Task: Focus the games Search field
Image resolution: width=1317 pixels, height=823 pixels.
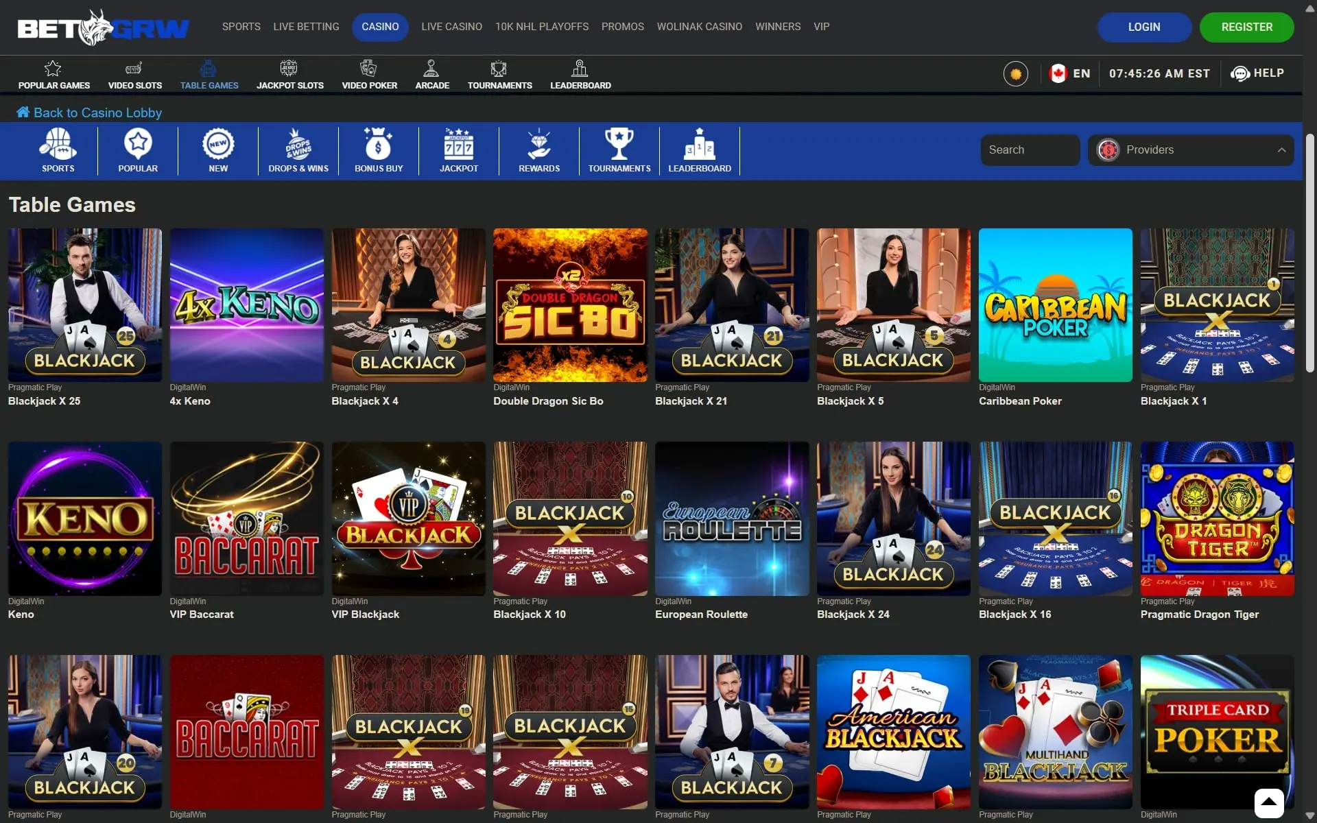Action: click(x=1030, y=150)
